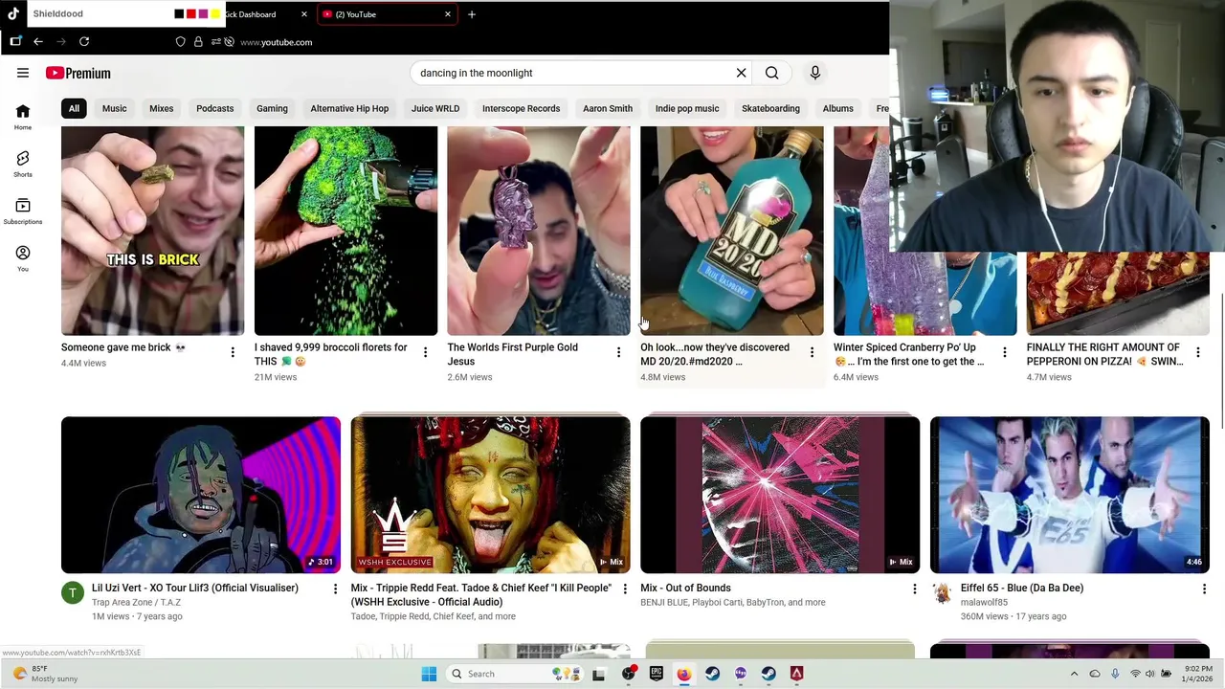The width and height of the screenshot is (1225, 689).
Task: Go to Trap Area Zone / T.A.Z channel
Action: click(x=136, y=602)
